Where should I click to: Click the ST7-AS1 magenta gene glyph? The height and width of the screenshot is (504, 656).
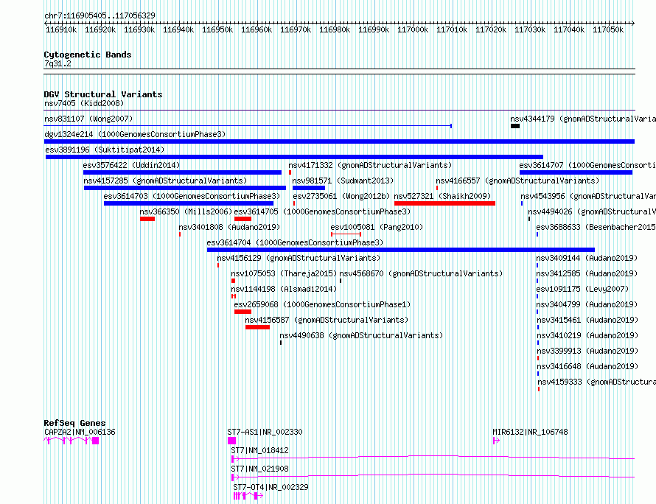point(231,441)
